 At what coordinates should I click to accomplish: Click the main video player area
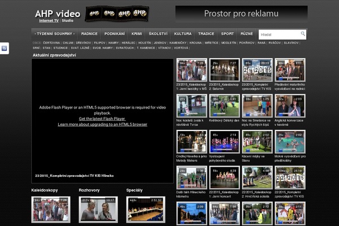[x=102, y=121]
